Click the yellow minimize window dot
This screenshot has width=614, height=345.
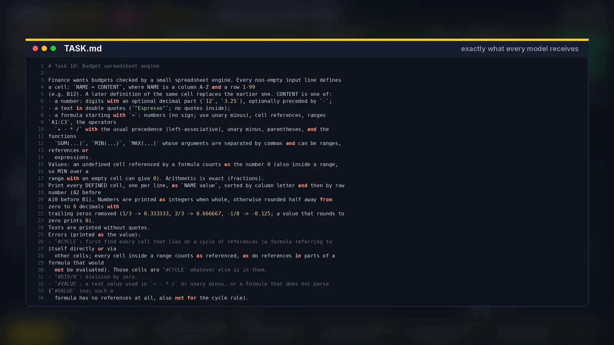pos(44,48)
